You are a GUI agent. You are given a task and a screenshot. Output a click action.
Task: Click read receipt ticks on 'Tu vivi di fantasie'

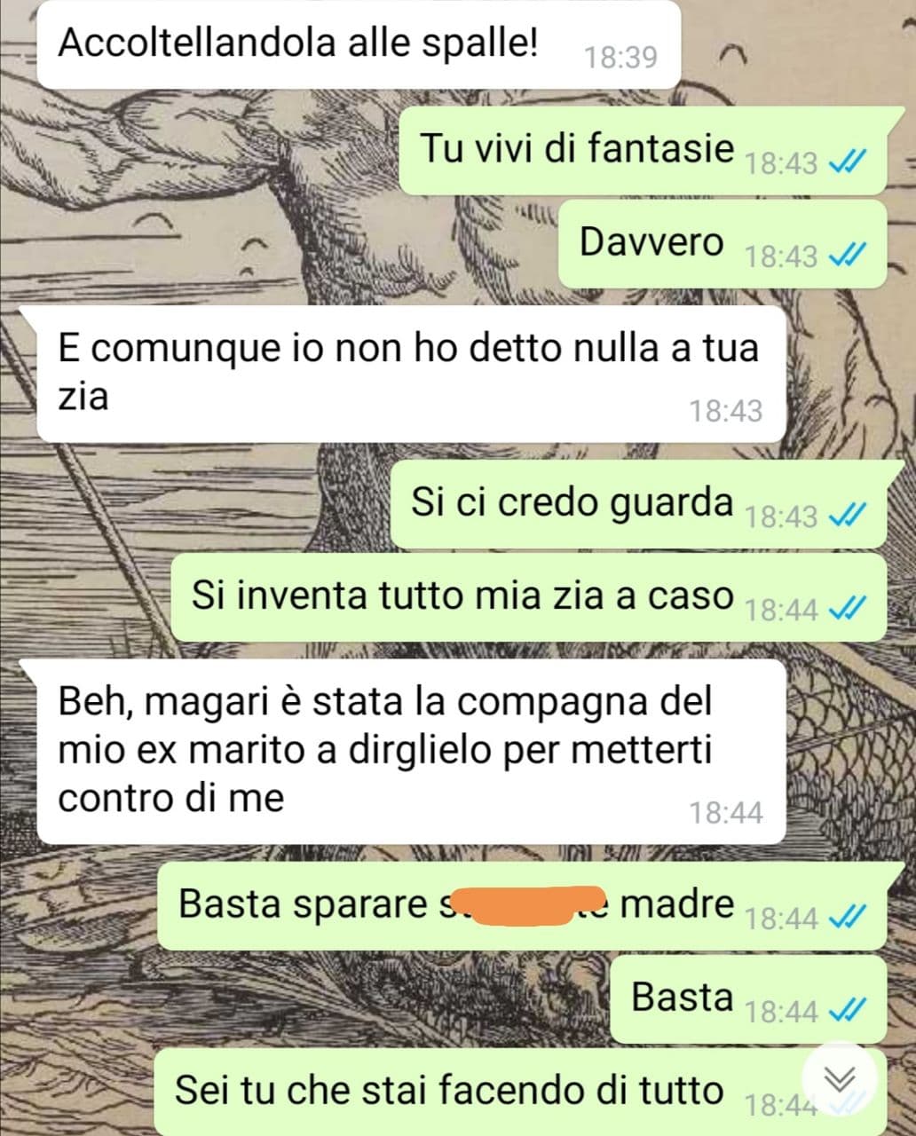846,162
